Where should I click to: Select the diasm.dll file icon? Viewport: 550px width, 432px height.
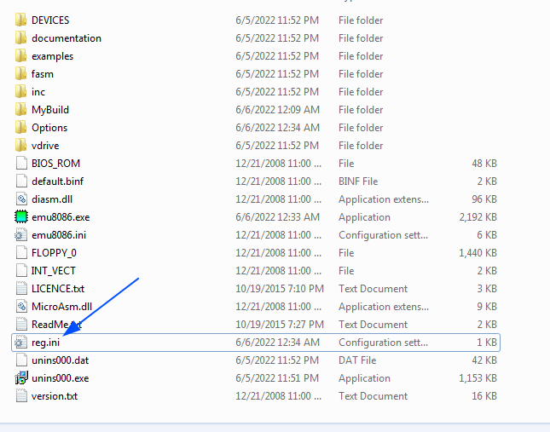21,199
